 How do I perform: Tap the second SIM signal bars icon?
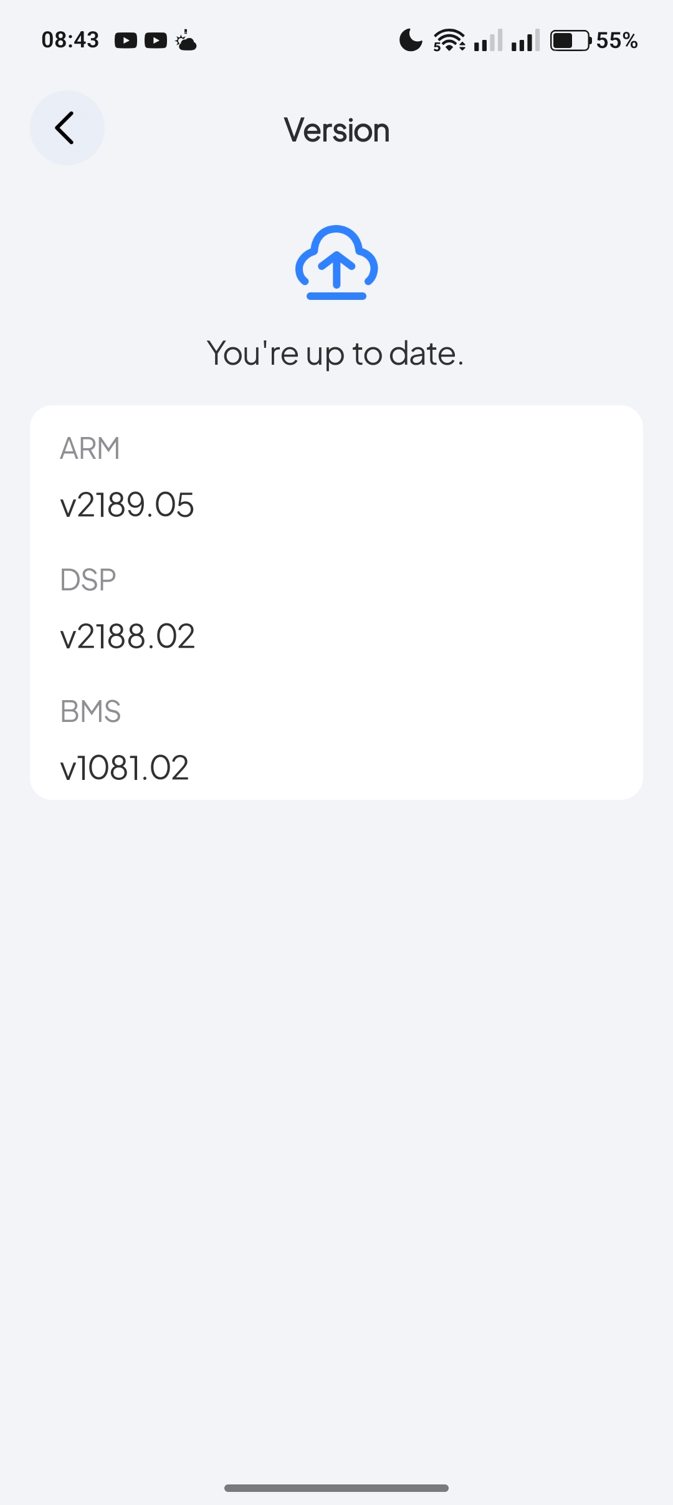(525, 41)
